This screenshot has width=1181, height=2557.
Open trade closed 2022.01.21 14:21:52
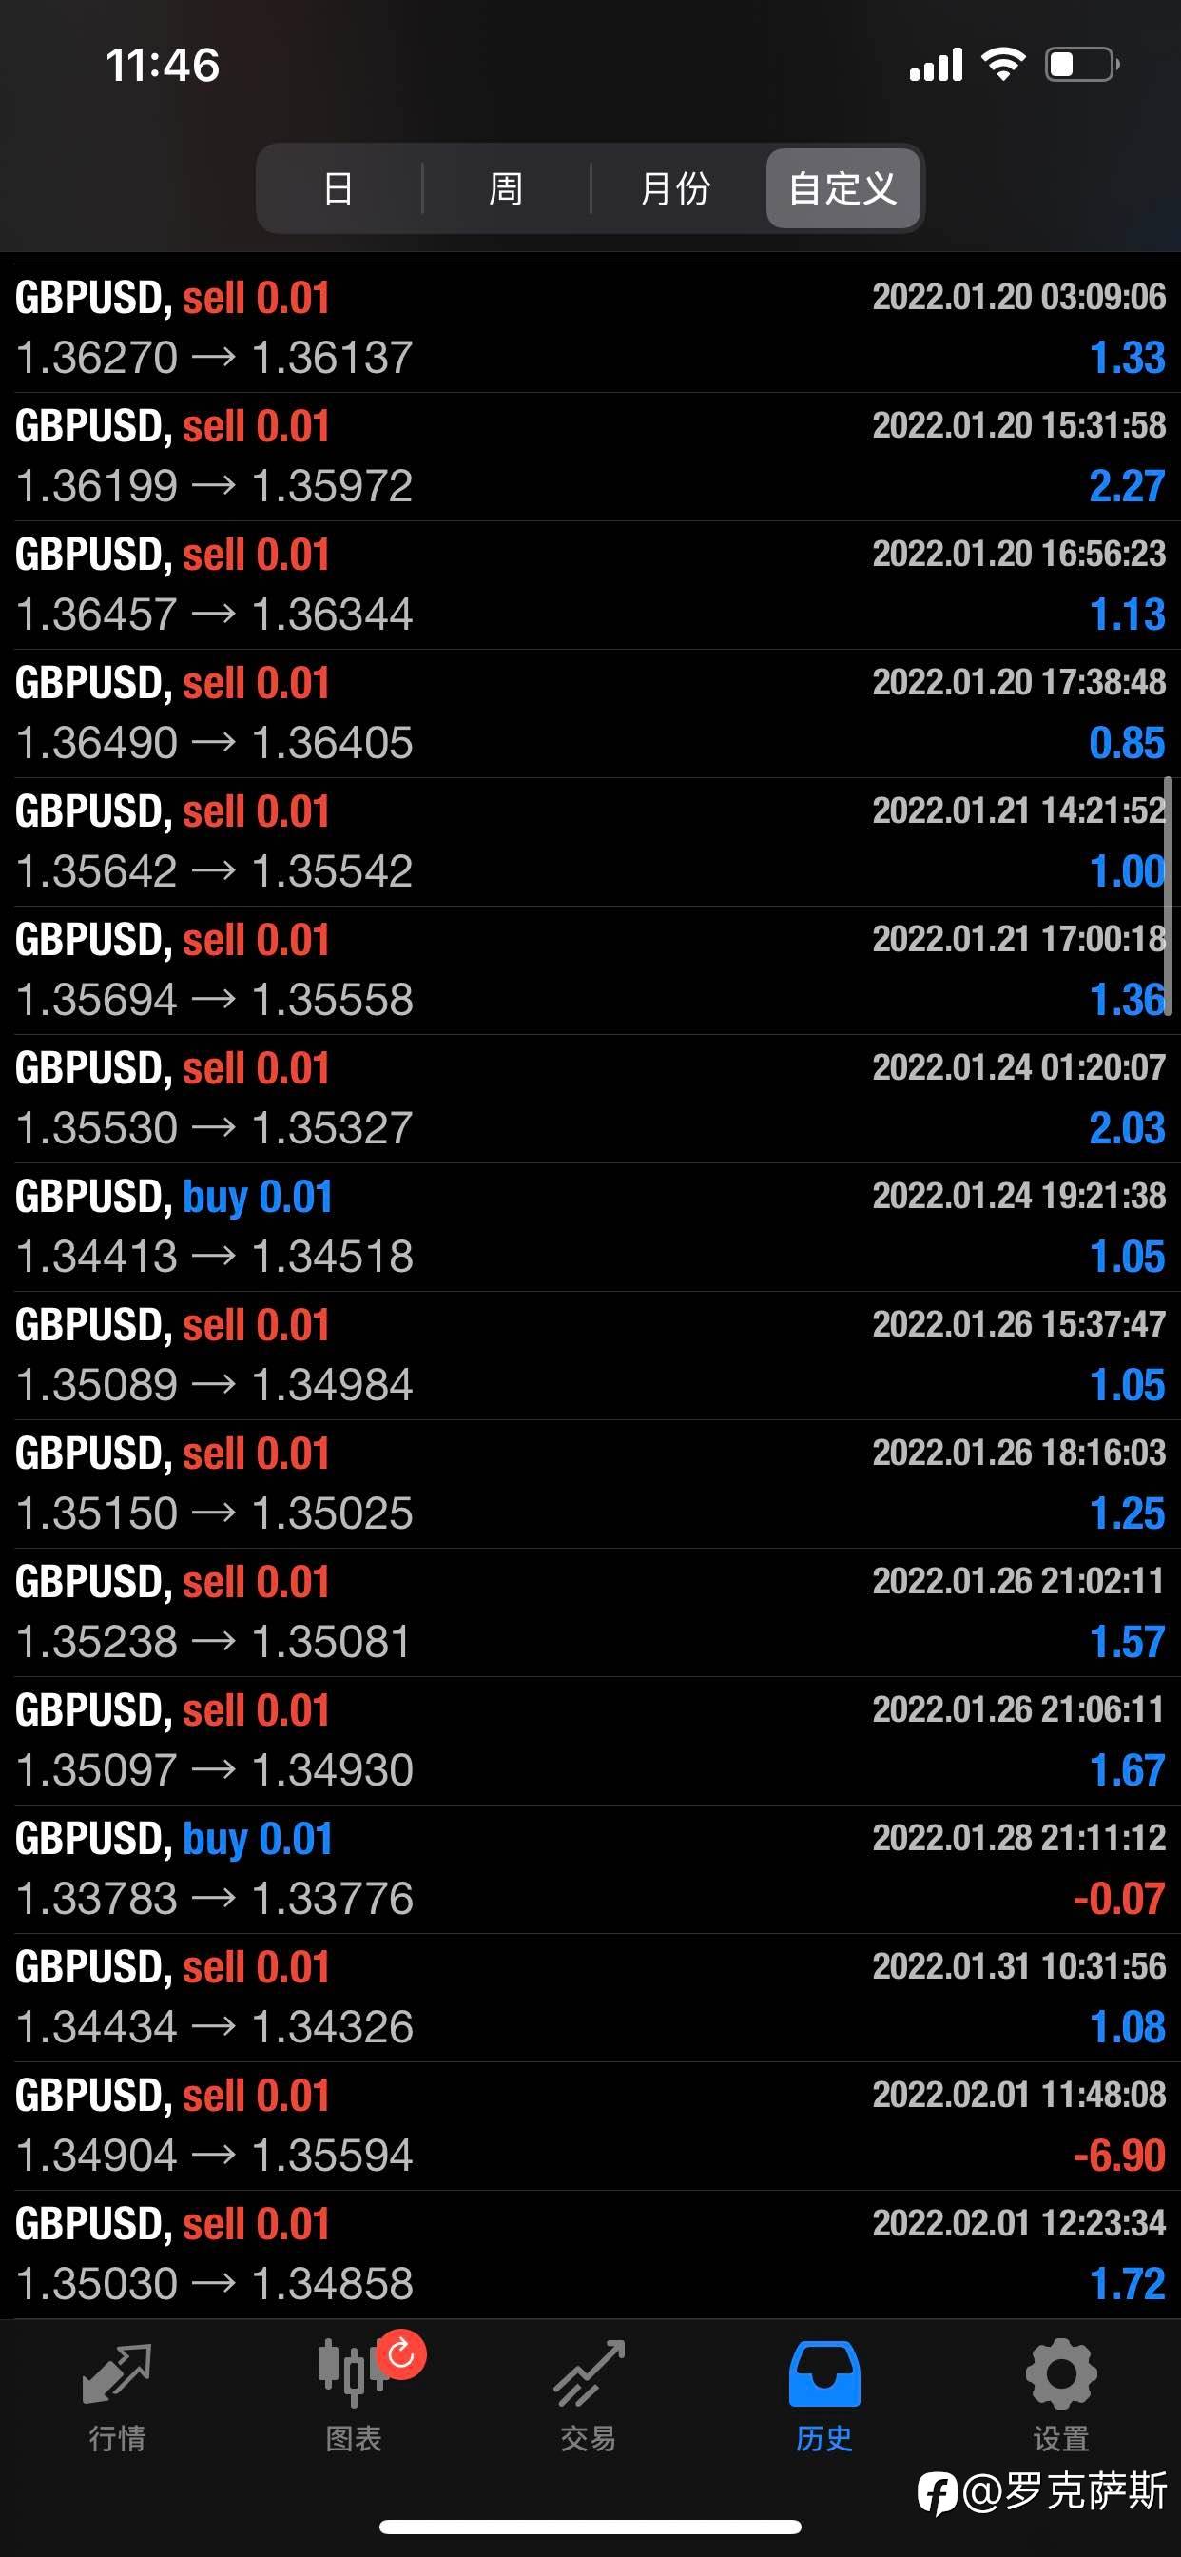590,842
